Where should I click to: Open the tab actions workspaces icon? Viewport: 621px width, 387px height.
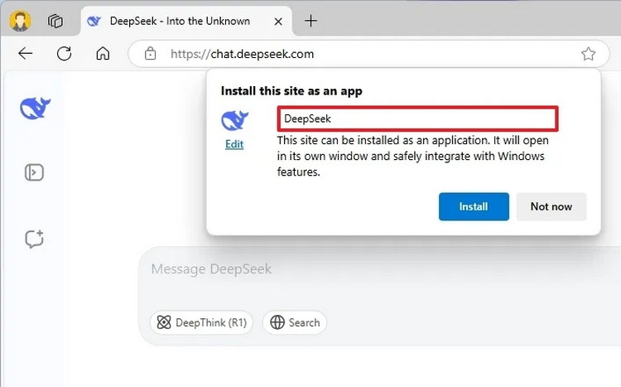click(55, 21)
